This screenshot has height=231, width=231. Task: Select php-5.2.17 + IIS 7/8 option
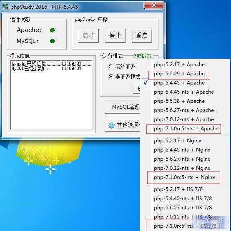[178, 189]
